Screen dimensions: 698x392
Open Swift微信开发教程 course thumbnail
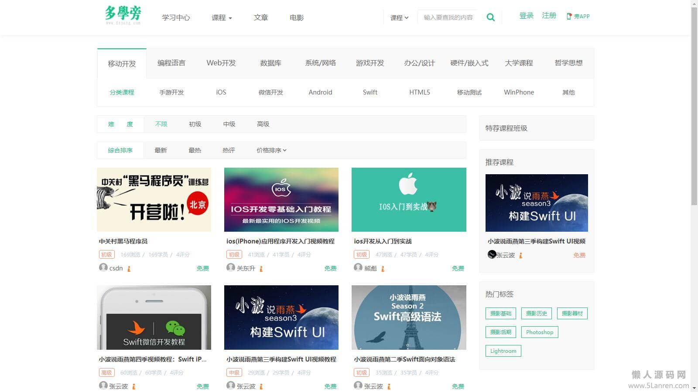tap(154, 318)
